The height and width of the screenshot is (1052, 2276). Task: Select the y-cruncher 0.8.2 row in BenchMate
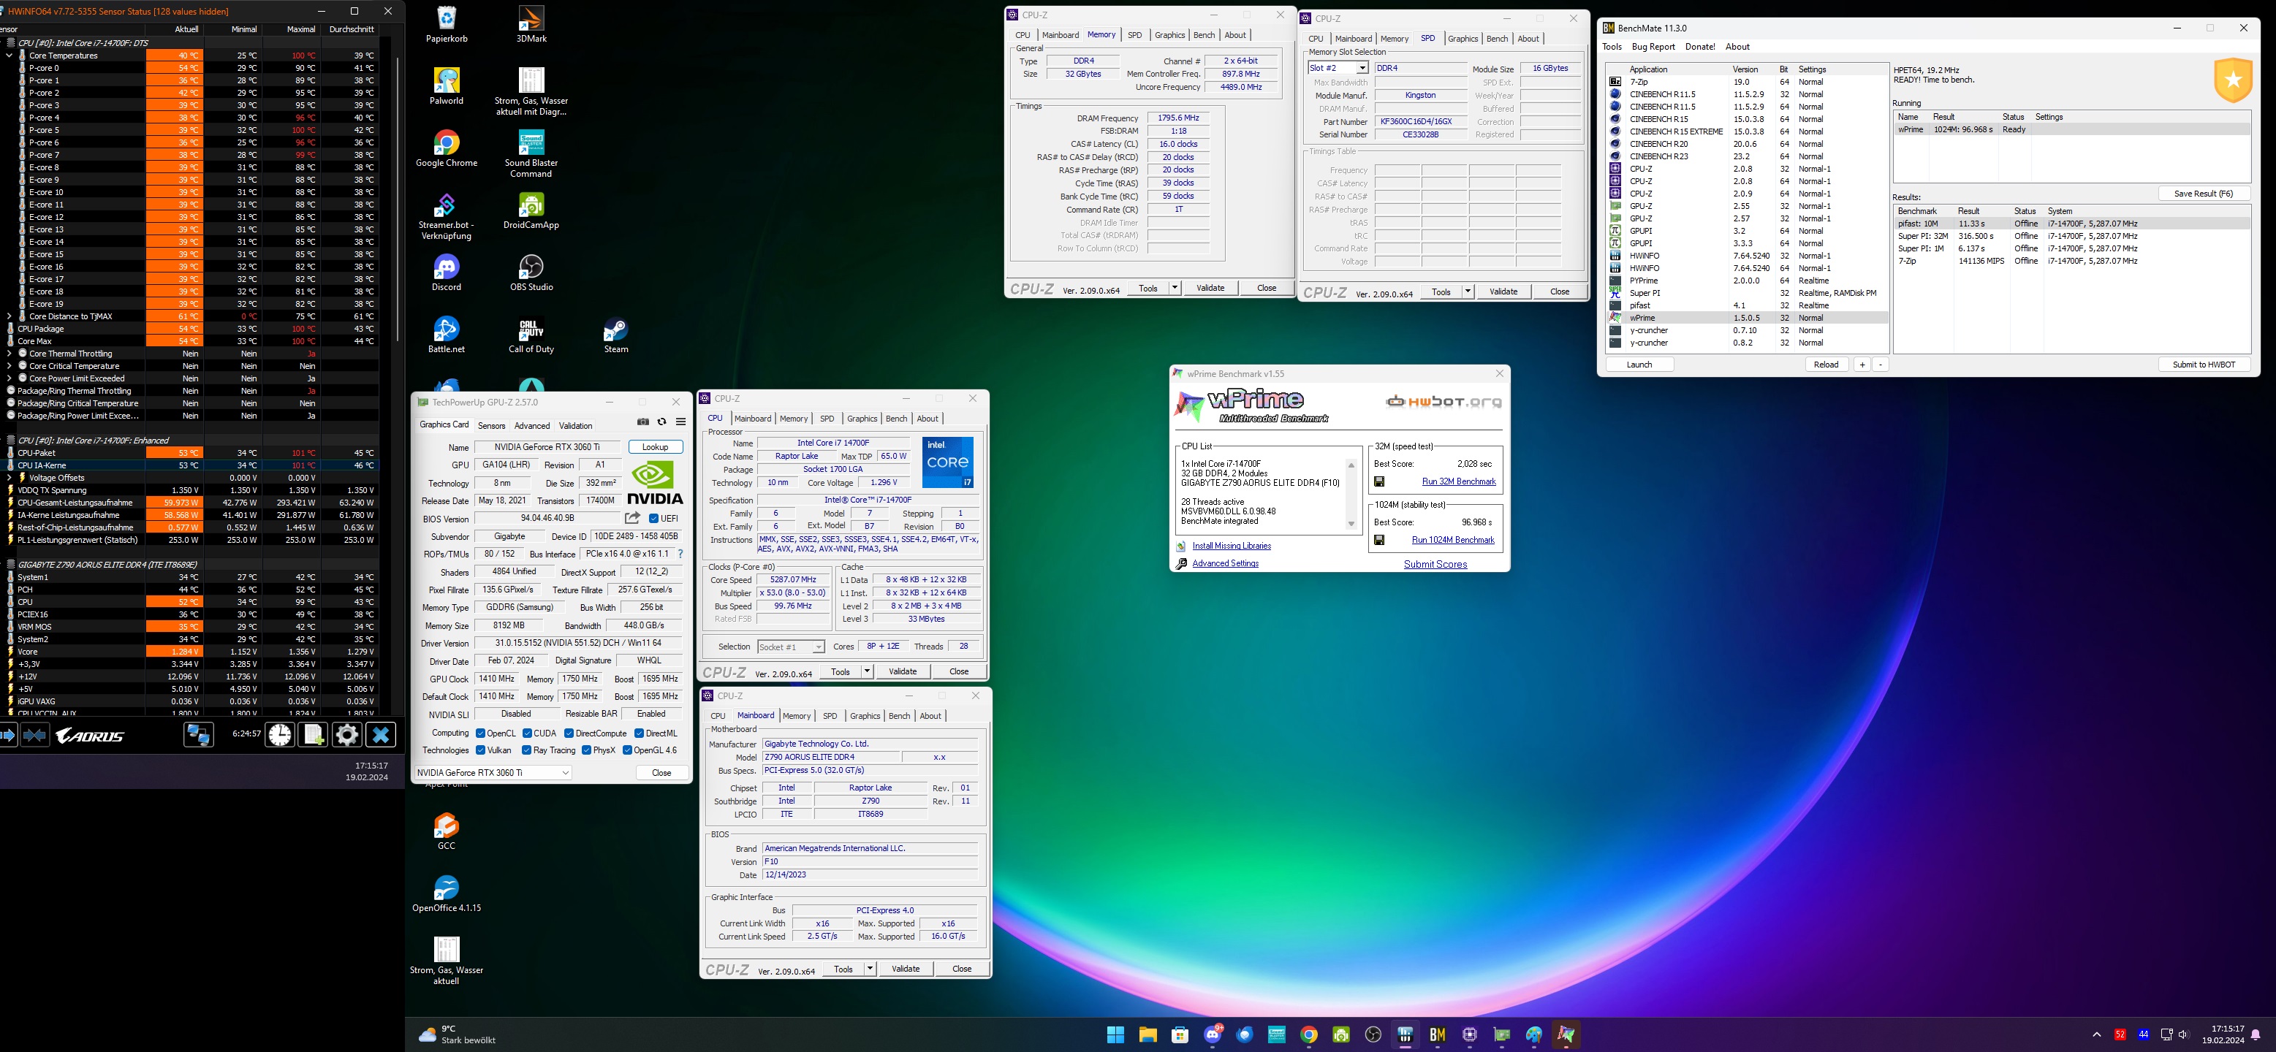pyautogui.click(x=1746, y=343)
